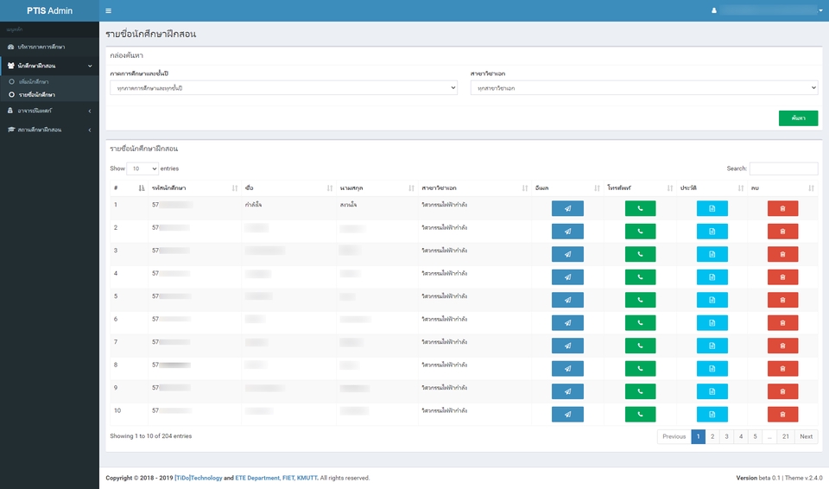Viewport: 829px width, 489px height.
Task: Open the user dropdown caret top right
Action: coord(820,10)
